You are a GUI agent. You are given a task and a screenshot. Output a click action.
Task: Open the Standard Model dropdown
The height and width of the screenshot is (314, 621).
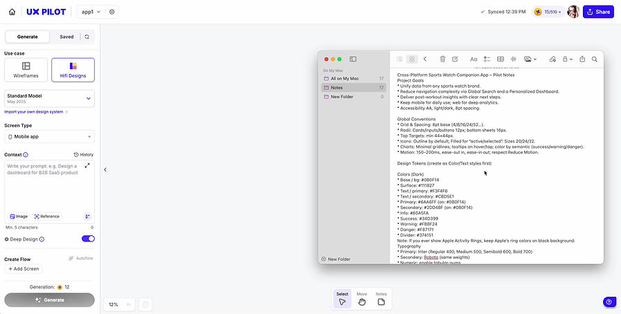tap(50, 99)
